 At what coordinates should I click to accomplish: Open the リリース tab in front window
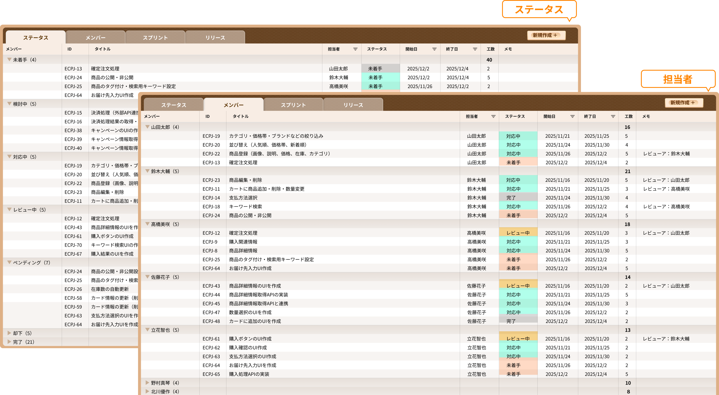coord(353,105)
